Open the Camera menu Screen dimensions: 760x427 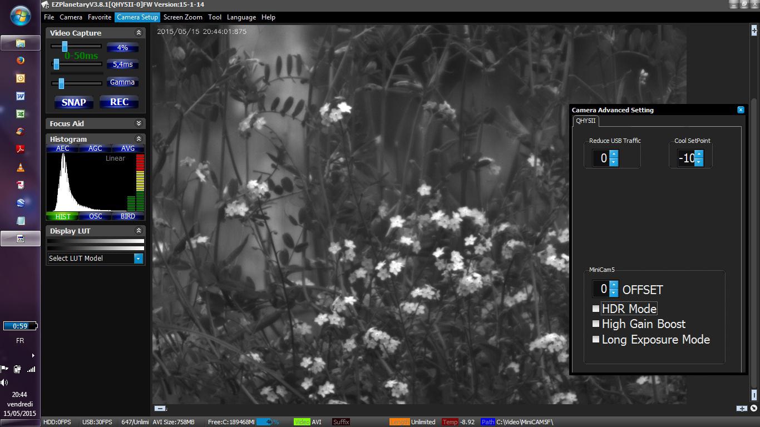(x=71, y=17)
